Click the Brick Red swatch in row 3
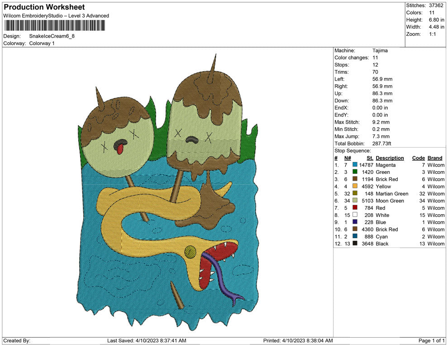 click(355, 179)
